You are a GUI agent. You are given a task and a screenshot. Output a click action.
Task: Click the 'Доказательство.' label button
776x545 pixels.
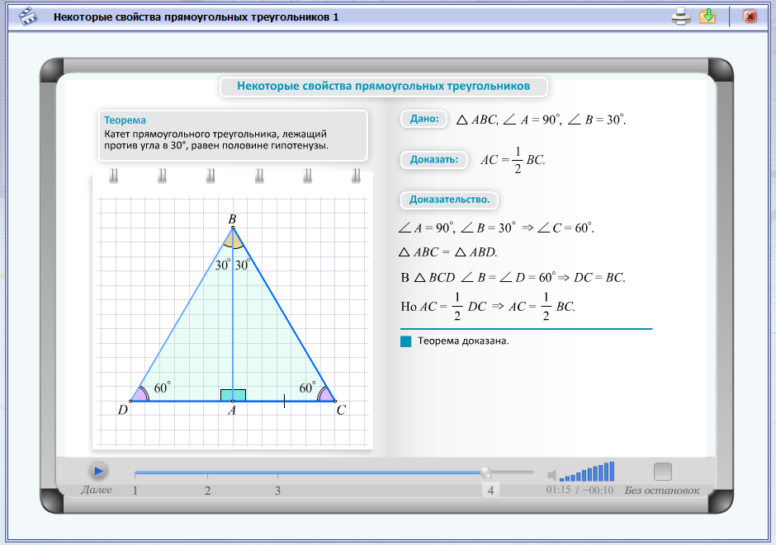coord(449,200)
